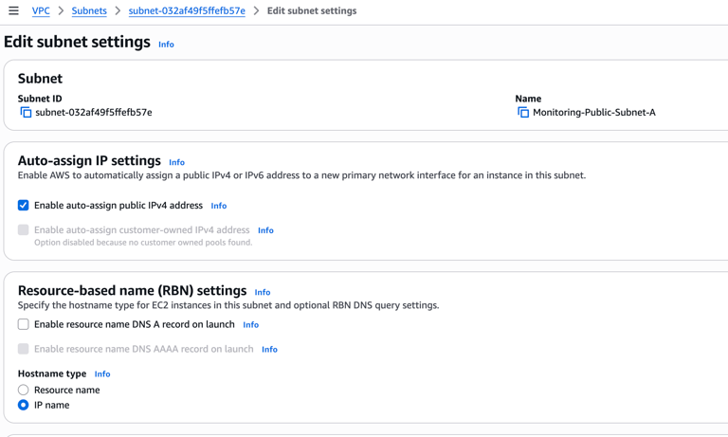This screenshot has width=728, height=437.
Task: Open Info for customer-owned IPv4 address option
Action: point(265,230)
